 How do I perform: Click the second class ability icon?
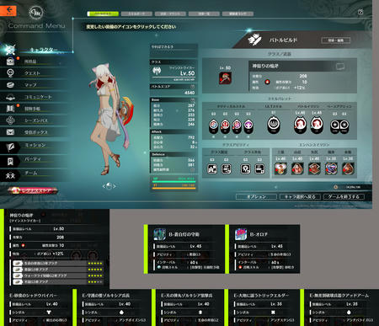tap(227, 168)
